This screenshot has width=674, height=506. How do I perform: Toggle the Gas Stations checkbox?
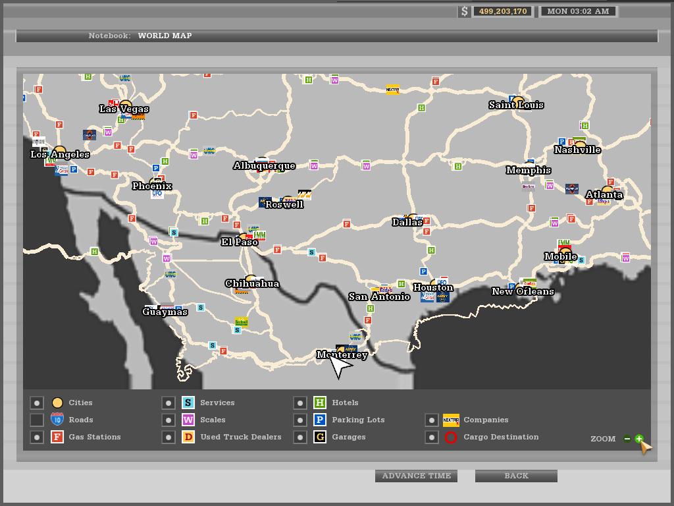[37, 437]
